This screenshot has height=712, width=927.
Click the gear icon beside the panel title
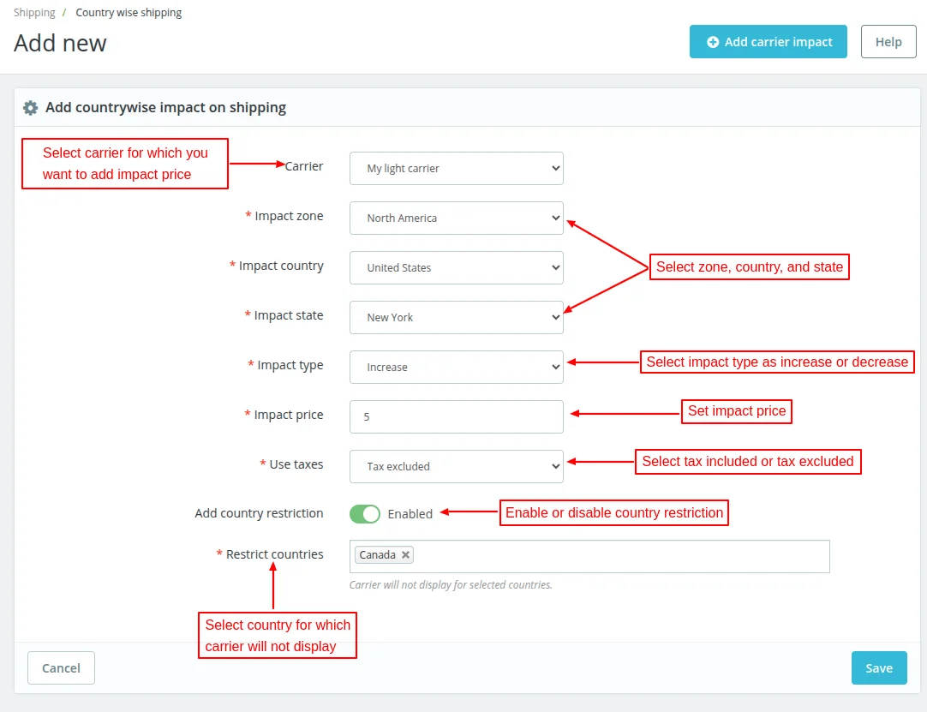31,108
